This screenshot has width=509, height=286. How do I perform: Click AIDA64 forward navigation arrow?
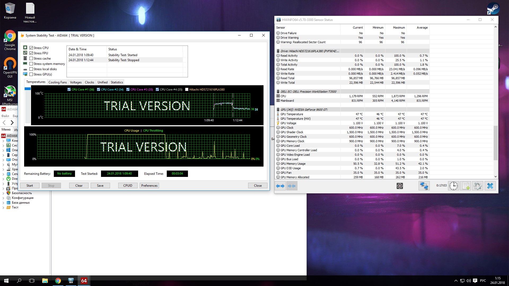(12, 123)
